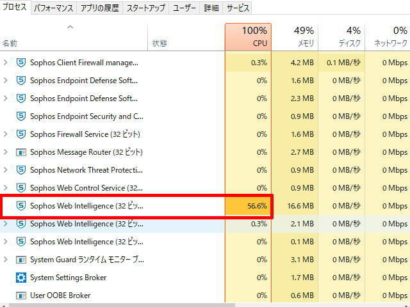The image size is (410, 307).
Task: Click the 16.6 MB memory cell
Action: [x=295, y=206]
